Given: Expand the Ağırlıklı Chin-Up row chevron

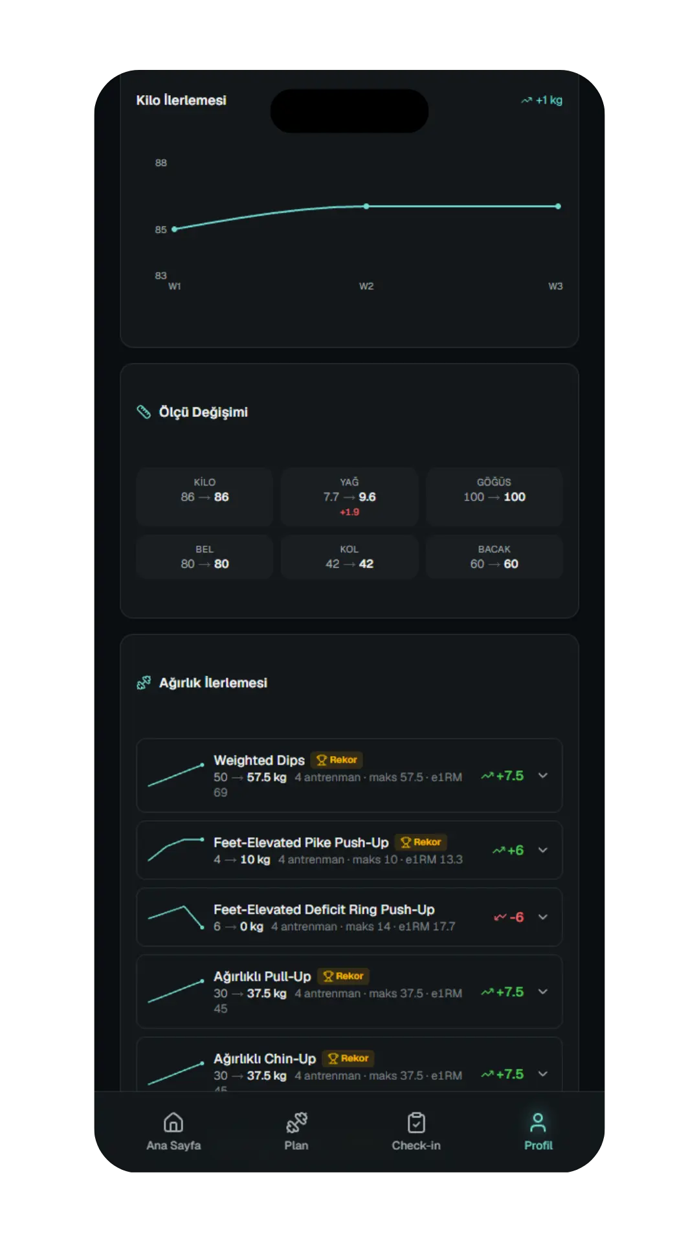Looking at the screenshot, I should click(543, 1074).
